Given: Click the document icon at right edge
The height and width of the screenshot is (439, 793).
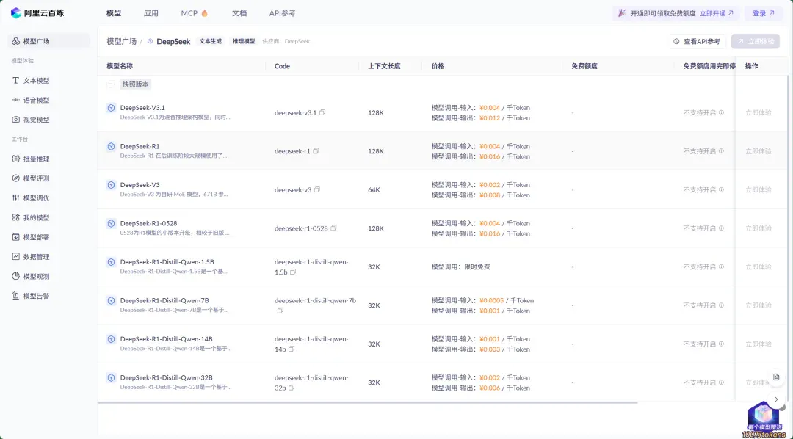Looking at the screenshot, I should tap(776, 377).
